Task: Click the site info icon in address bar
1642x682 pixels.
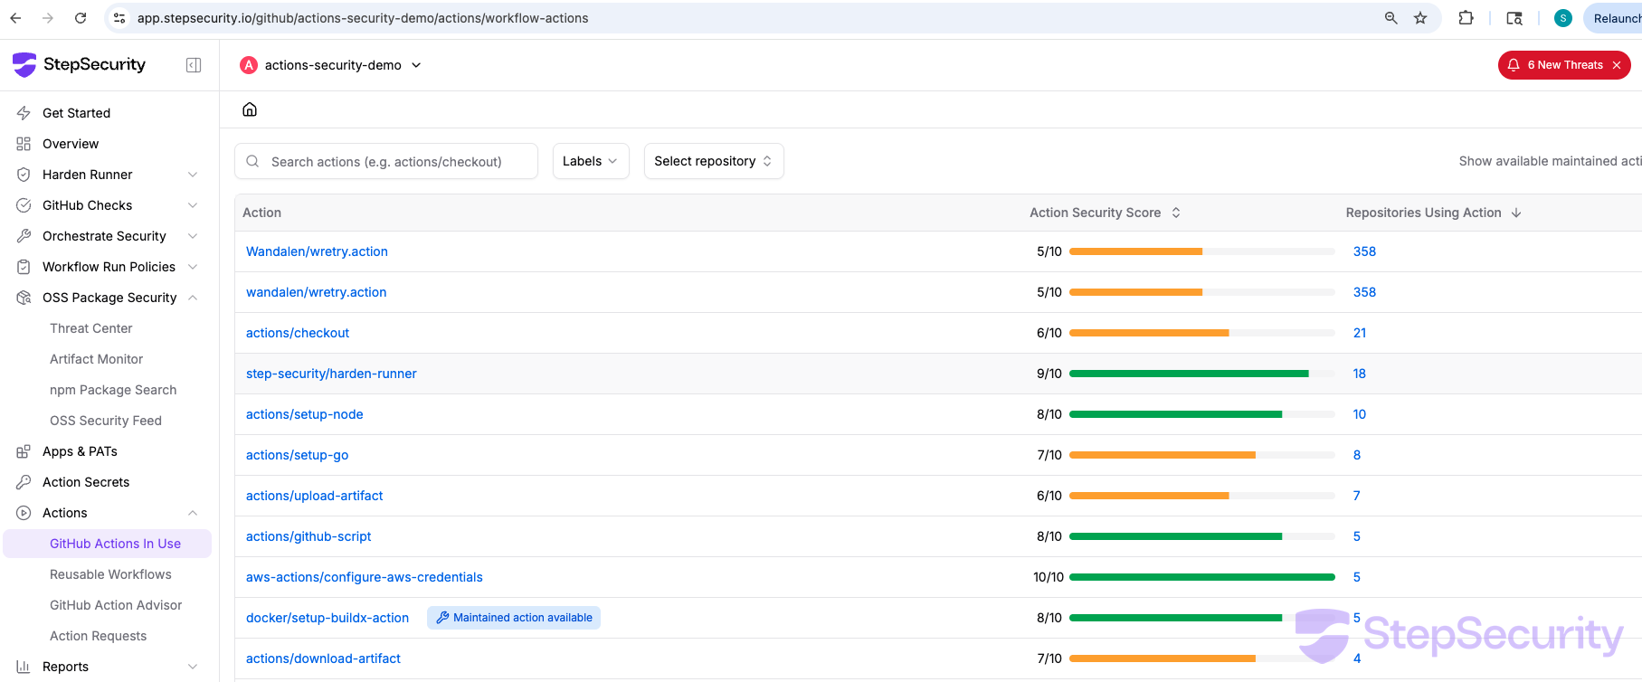Action: coord(119,18)
